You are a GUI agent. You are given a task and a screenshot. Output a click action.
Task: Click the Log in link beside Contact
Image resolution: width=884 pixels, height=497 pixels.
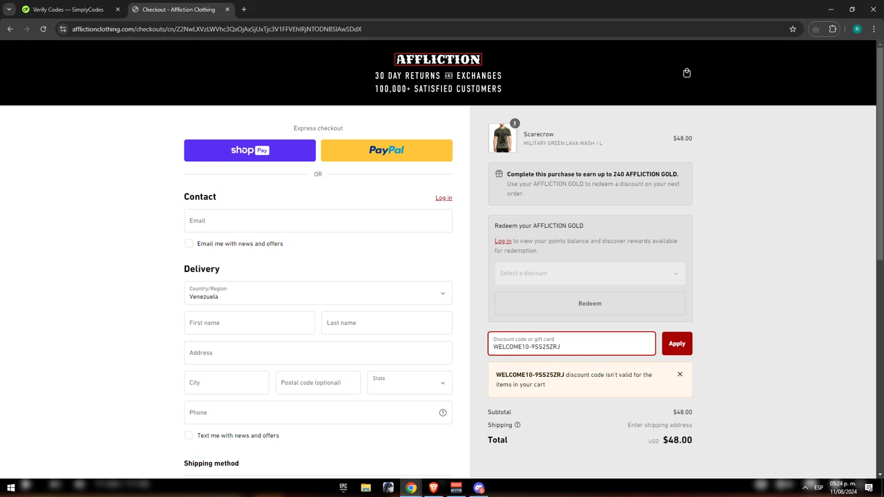pos(444,198)
